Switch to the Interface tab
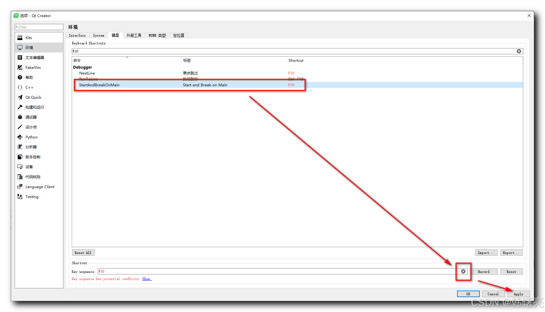The image size is (545, 312). (77, 35)
